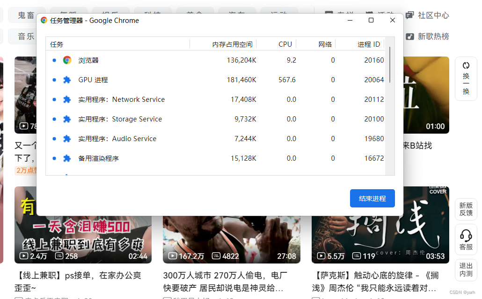Sort by 进程 ID column header
The width and height of the screenshot is (482, 299).
pos(360,44)
